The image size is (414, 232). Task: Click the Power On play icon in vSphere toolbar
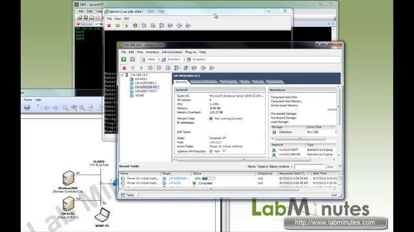tap(142, 68)
